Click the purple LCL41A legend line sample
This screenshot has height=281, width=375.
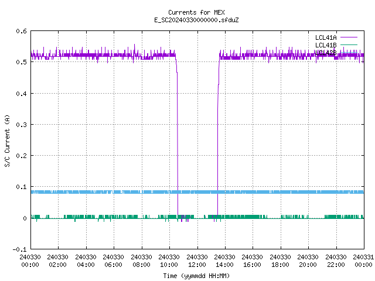[349, 37]
